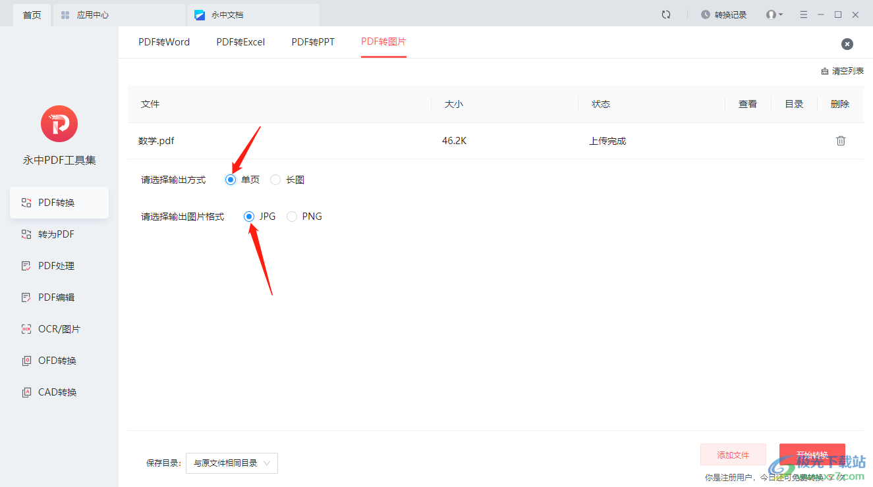
Task: Click the 永中文档 tab logo icon
Action: point(200,14)
